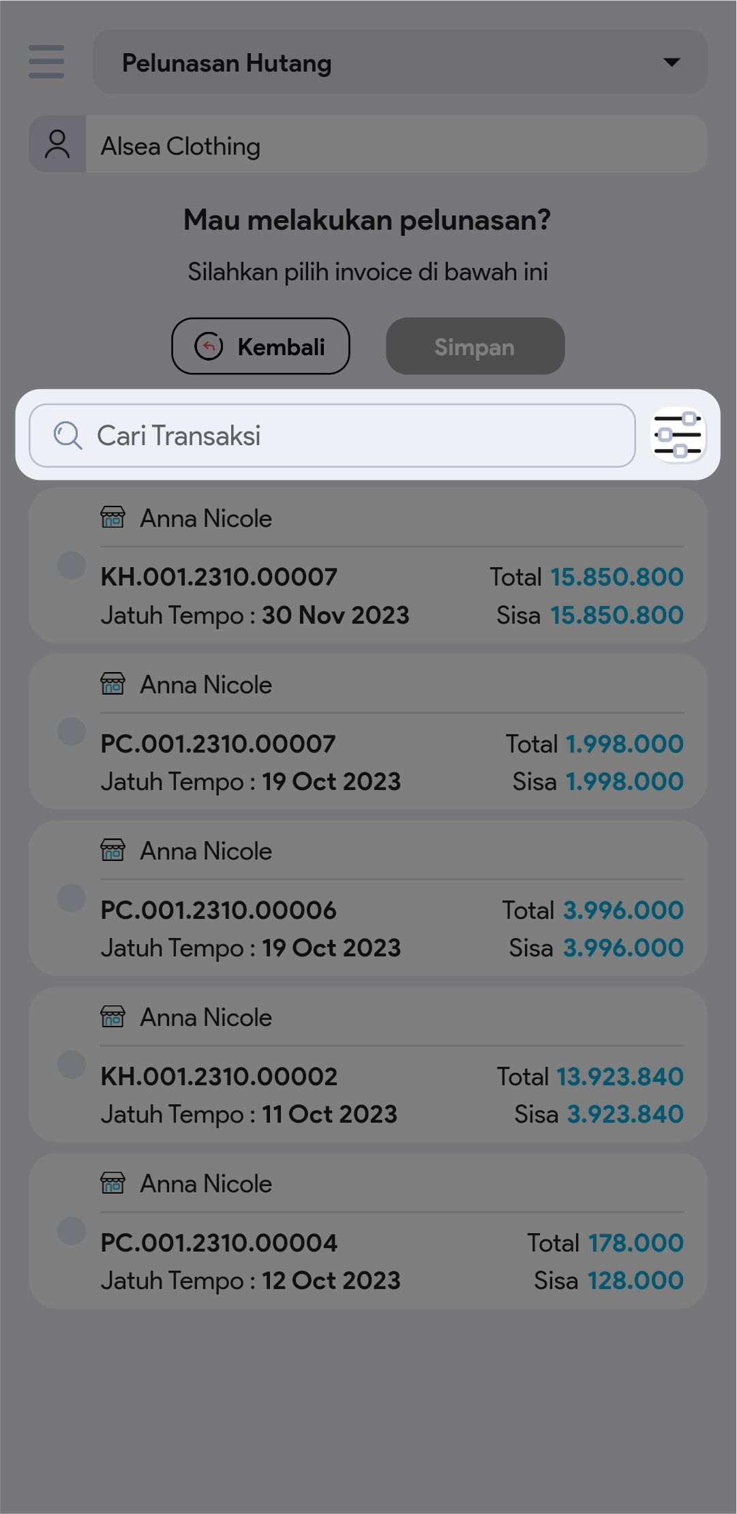Screen dimensions: 737x1514
Task: Select invoice PC.001.2310.00006 radio button
Action: 72,898
